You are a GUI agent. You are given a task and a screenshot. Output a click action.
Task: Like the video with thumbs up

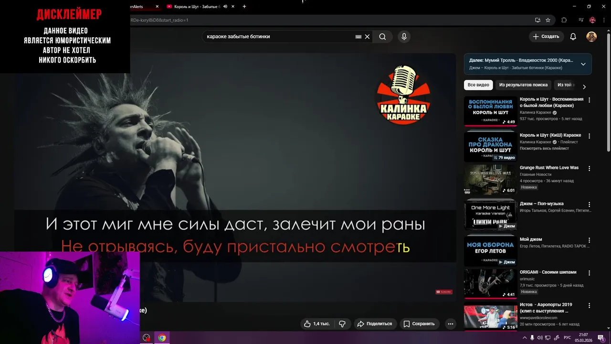pyautogui.click(x=316, y=323)
